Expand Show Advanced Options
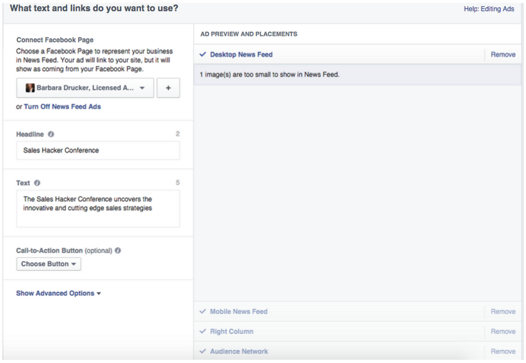 [58, 293]
